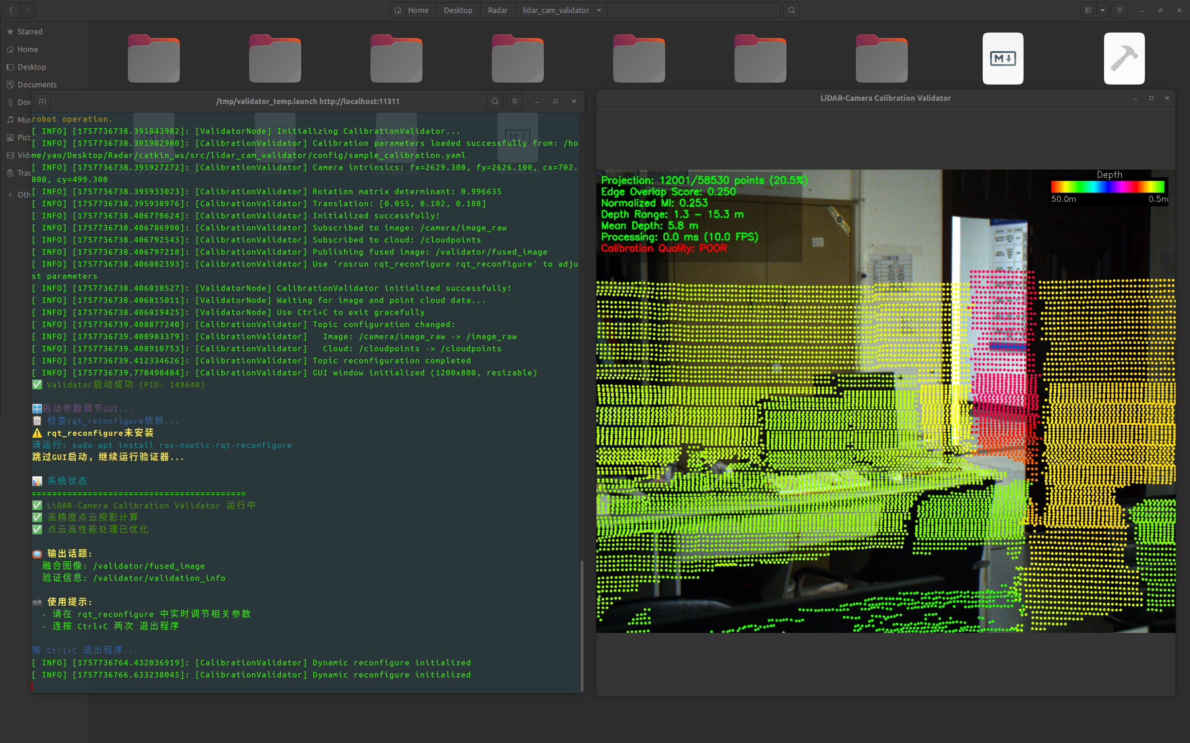Click the '/validator/validation_info' line
This screenshot has height=743, width=1190.
(x=134, y=578)
